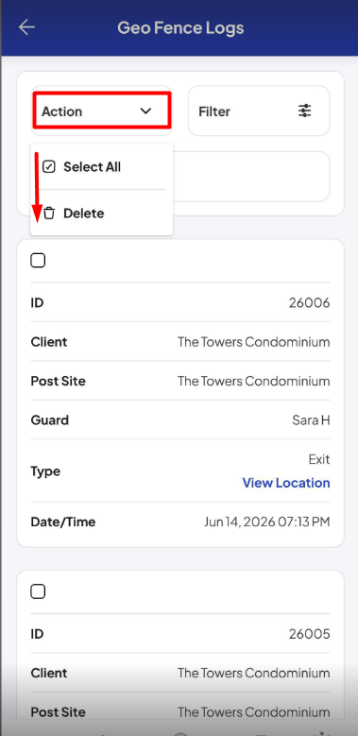The image size is (358, 736).
Task: Open the Filter options button
Action: pos(259,111)
